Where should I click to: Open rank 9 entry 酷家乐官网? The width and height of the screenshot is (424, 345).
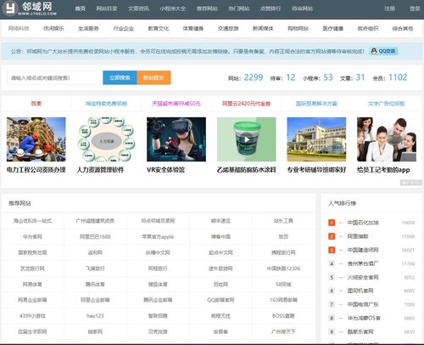pyautogui.click(x=360, y=331)
